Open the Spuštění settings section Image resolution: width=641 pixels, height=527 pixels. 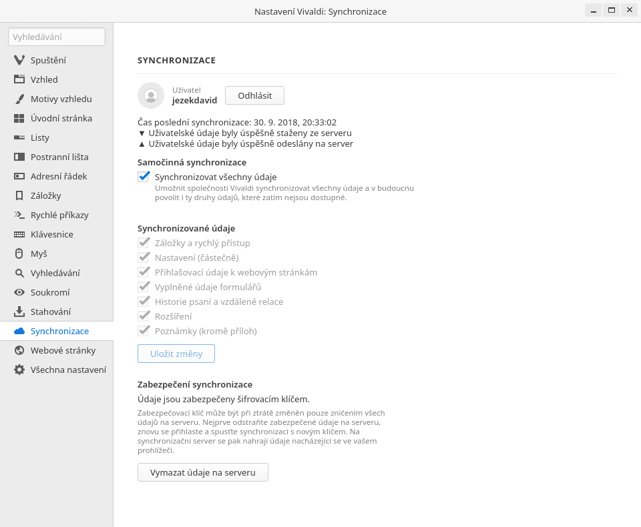point(56,60)
